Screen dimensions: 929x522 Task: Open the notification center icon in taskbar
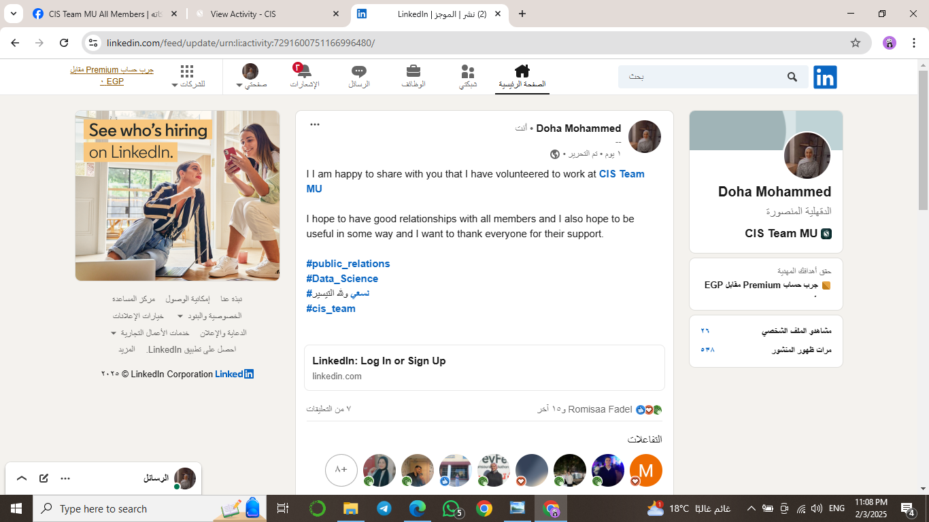(907, 508)
